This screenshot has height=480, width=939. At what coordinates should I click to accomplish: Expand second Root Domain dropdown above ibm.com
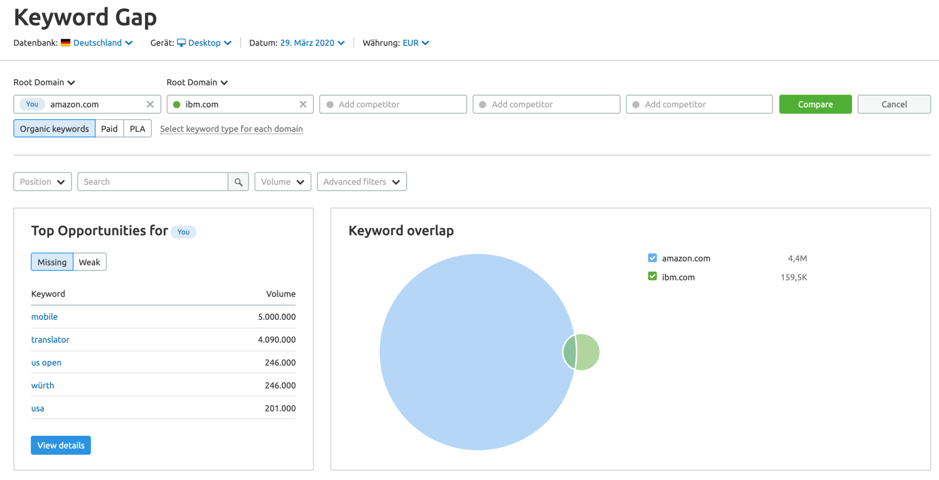pos(197,83)
